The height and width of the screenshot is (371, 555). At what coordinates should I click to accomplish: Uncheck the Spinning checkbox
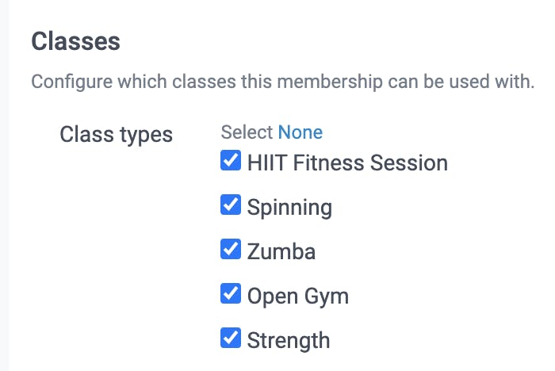[x=231, y=206]
